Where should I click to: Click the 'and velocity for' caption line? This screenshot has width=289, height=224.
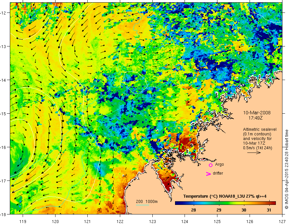click(257, 139)
